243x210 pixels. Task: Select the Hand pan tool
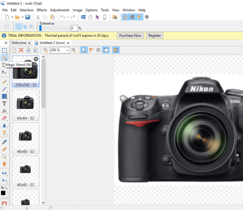coord(4,164)
